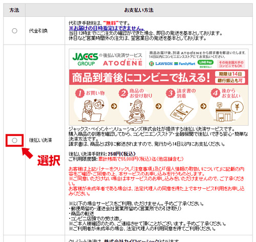Click the JACCS GROUP logo in banner

(85, 59)
